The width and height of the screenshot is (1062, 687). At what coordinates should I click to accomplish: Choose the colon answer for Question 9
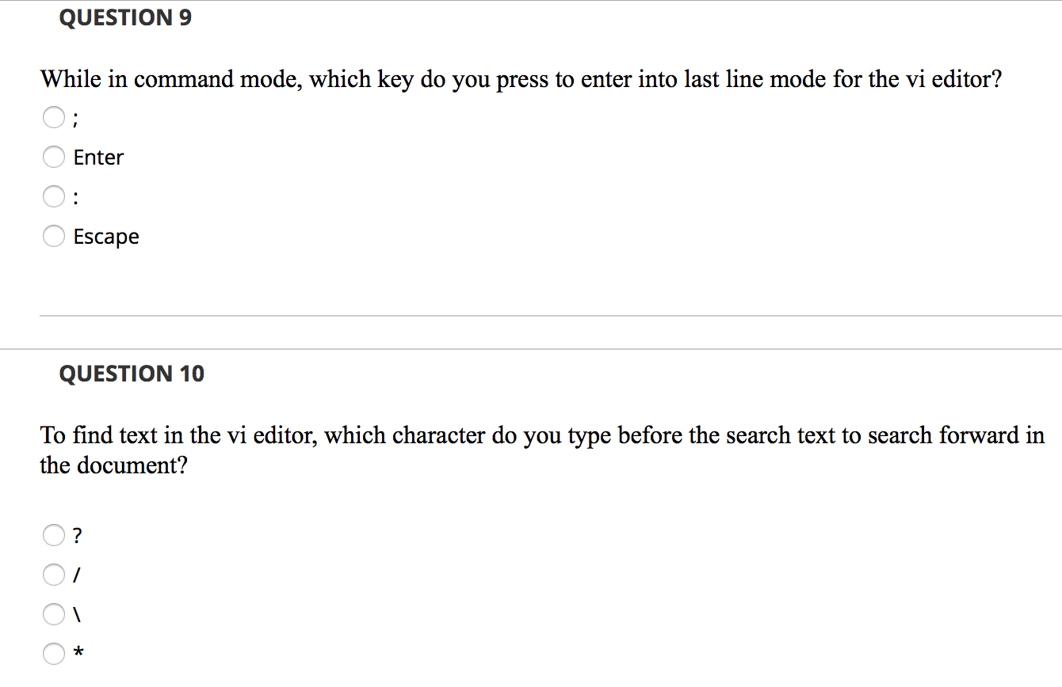point(54,196)
